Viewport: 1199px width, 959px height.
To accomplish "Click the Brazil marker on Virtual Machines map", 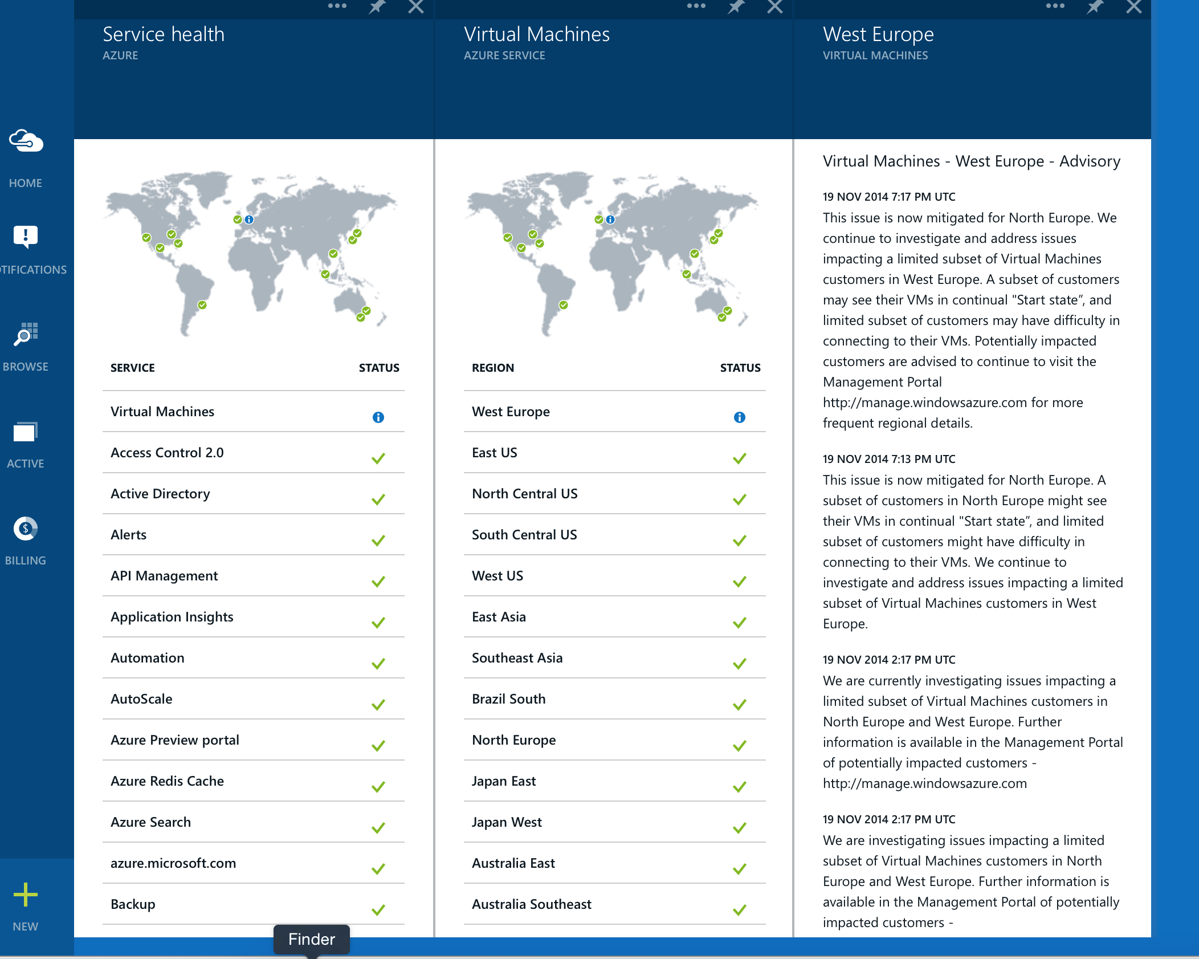I will pos(564,305).
